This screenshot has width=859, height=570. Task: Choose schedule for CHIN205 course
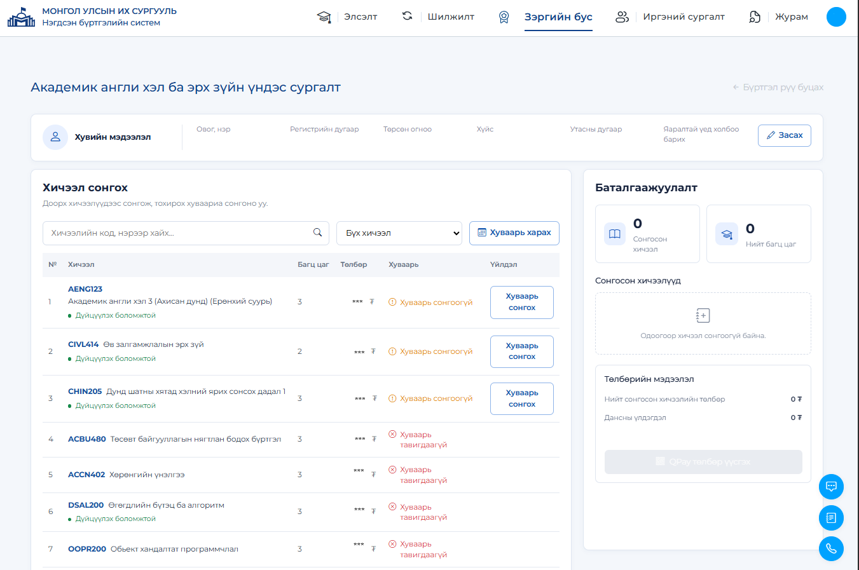click(x=522, y=398)
